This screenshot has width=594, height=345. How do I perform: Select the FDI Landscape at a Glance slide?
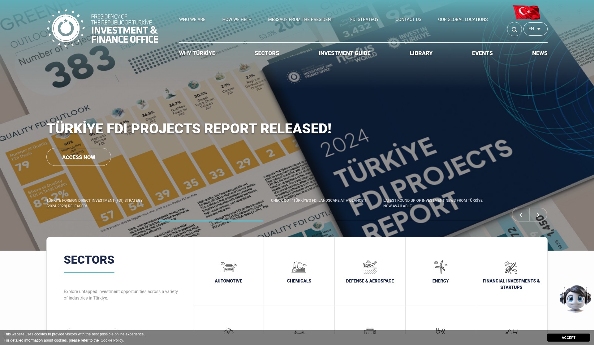coord(318,201)
